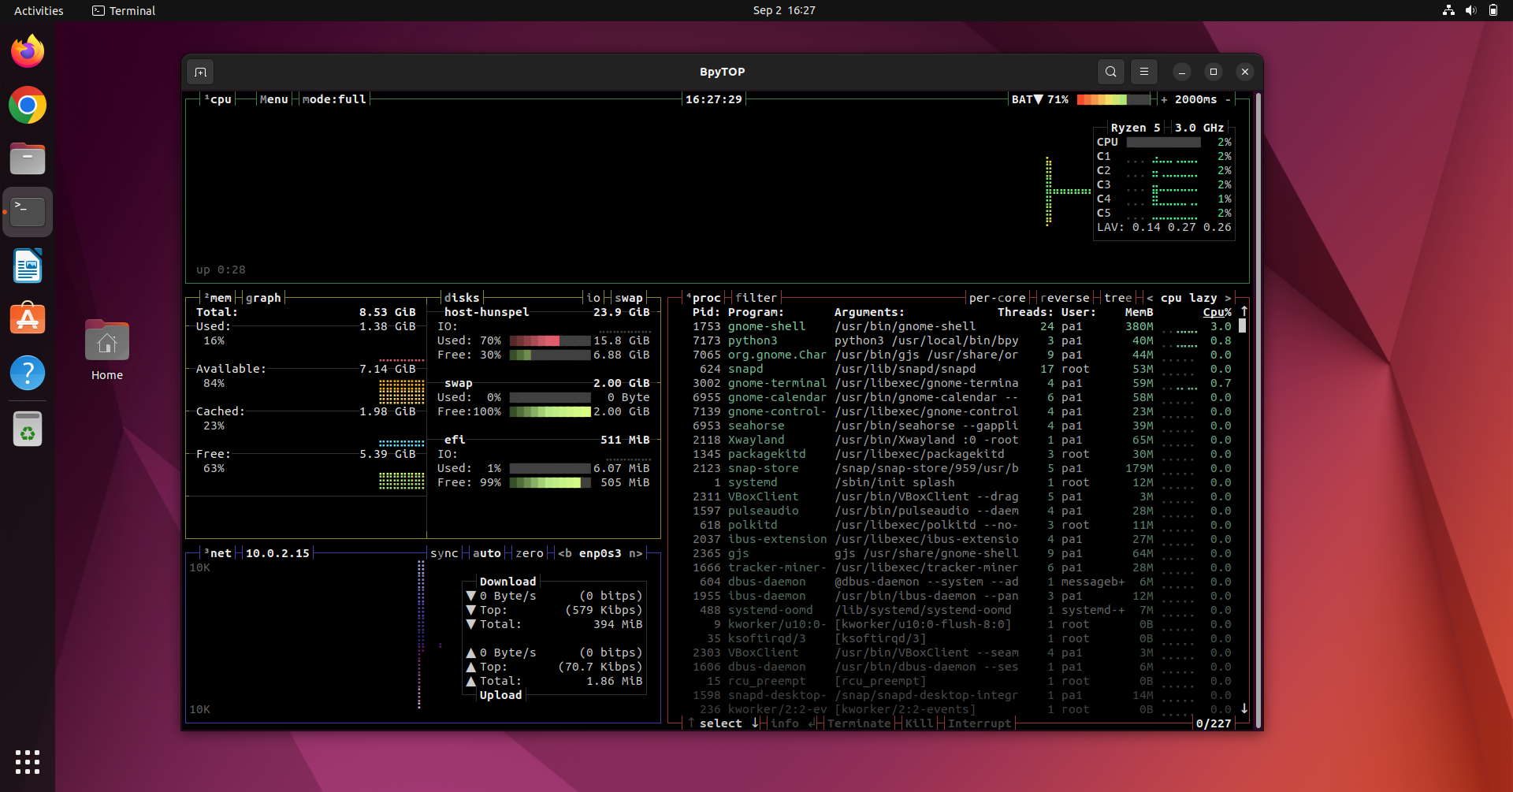
Task: Toggle per-core CPU display in proc panel
Action: [998, 298]
